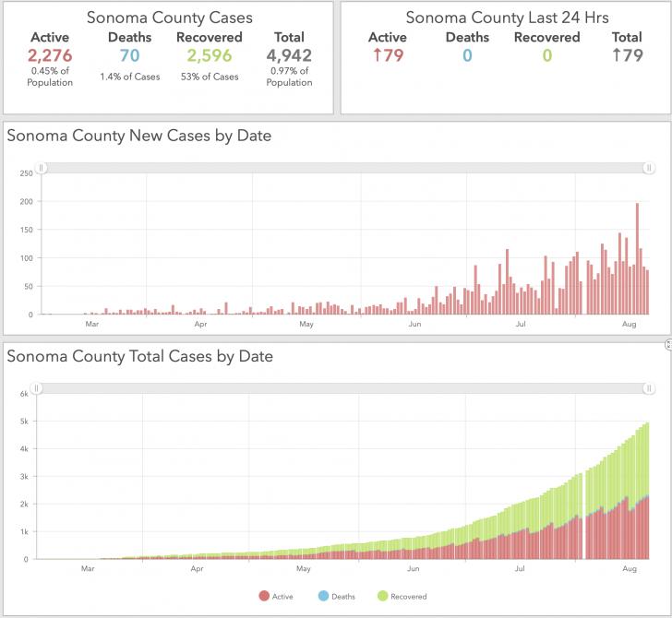Toggle Active series in chart legend

tap(276, 596)
